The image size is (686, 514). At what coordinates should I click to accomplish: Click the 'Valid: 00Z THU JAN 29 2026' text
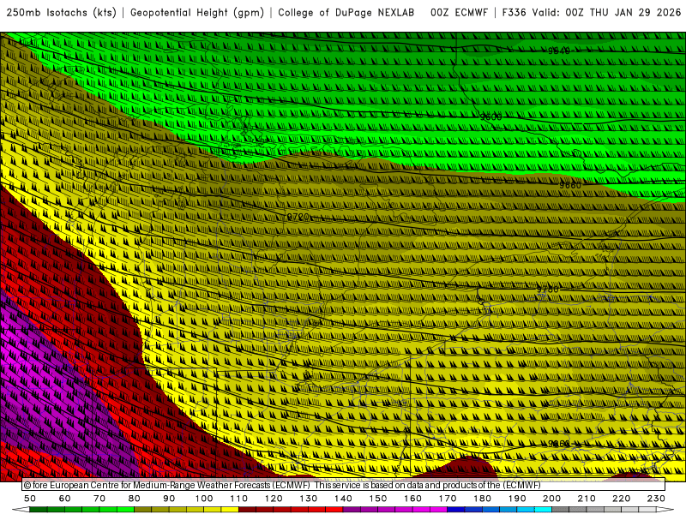pos(607,13)
